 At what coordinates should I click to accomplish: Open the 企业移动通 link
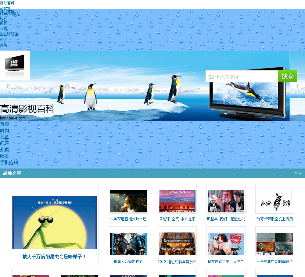click(9, 34)
